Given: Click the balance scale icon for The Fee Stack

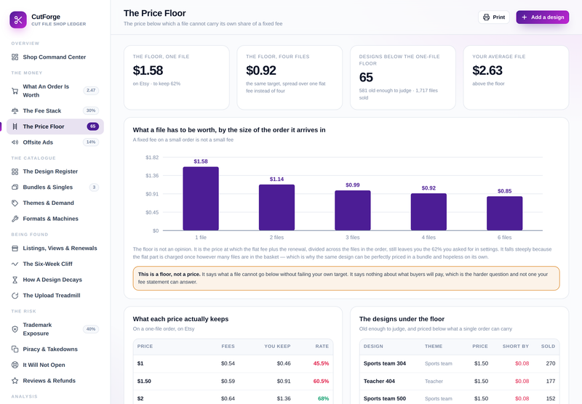Looking at the screenshot, I should tap(15, 111).
